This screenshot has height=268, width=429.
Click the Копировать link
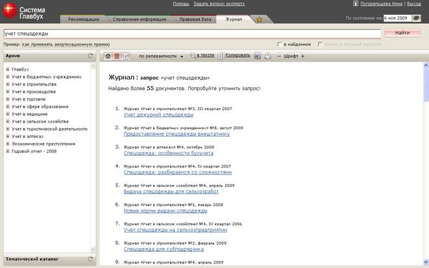238,55
